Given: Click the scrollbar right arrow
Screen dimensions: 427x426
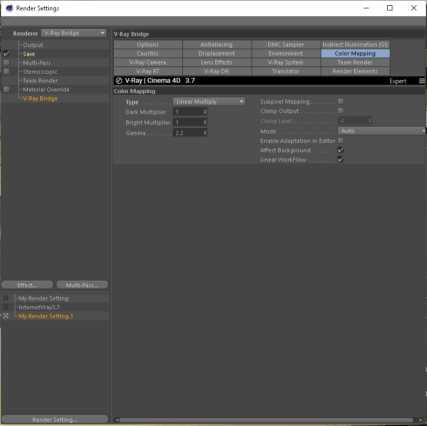Looking at the screenshot, I should coord(421,420).
